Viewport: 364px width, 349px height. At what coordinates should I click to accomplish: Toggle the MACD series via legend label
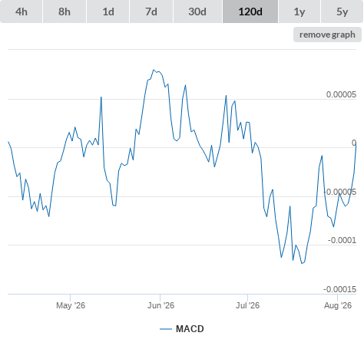pos(190,329)
